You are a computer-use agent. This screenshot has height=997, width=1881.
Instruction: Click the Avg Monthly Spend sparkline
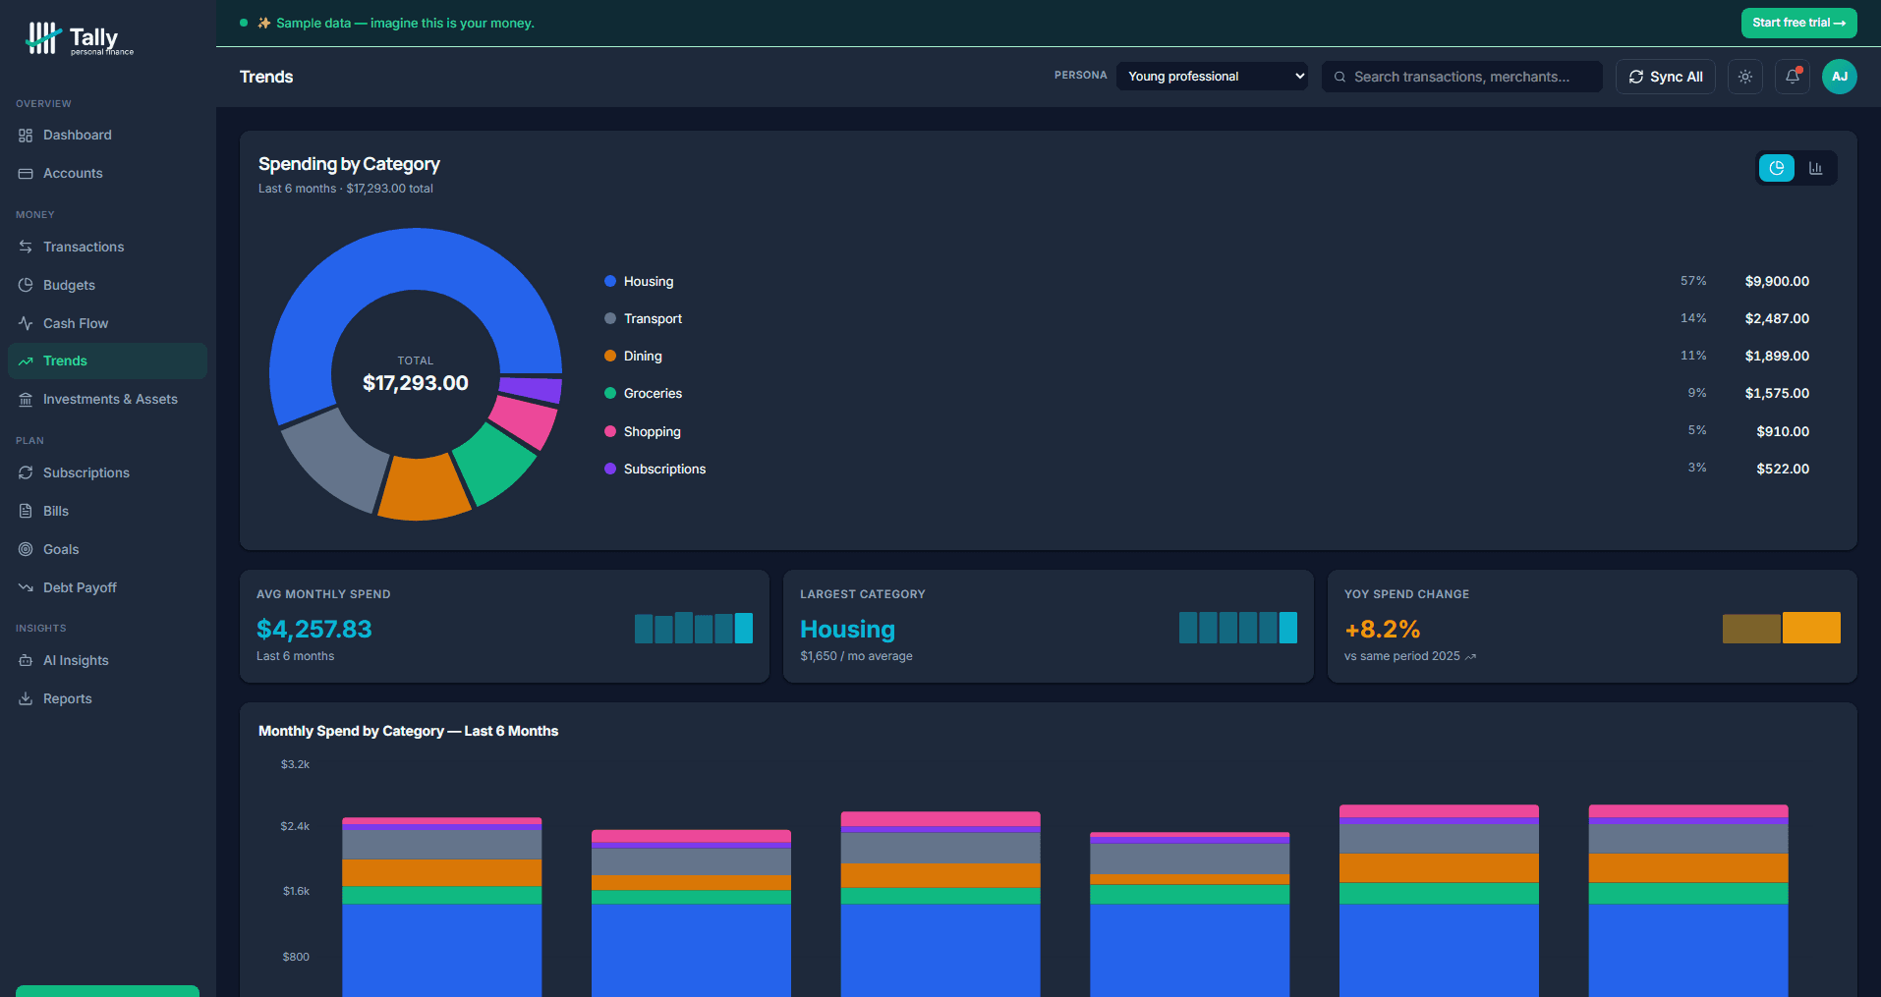(694, 627)
